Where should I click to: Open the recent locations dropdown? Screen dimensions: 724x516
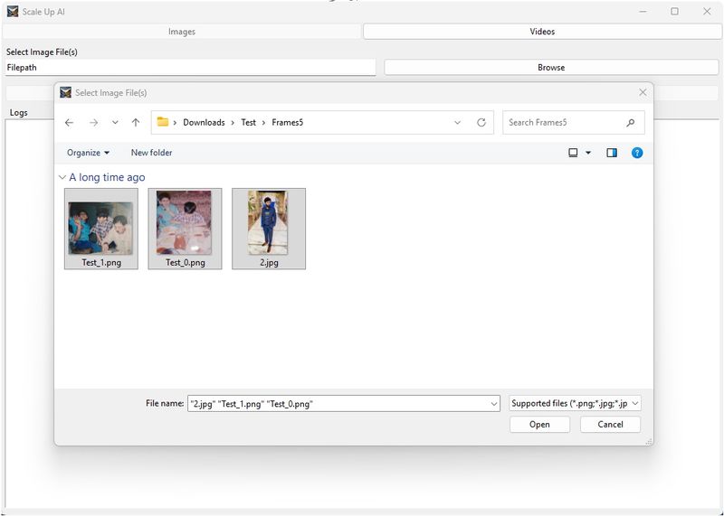pyautogui.click(x=115, y=123)
